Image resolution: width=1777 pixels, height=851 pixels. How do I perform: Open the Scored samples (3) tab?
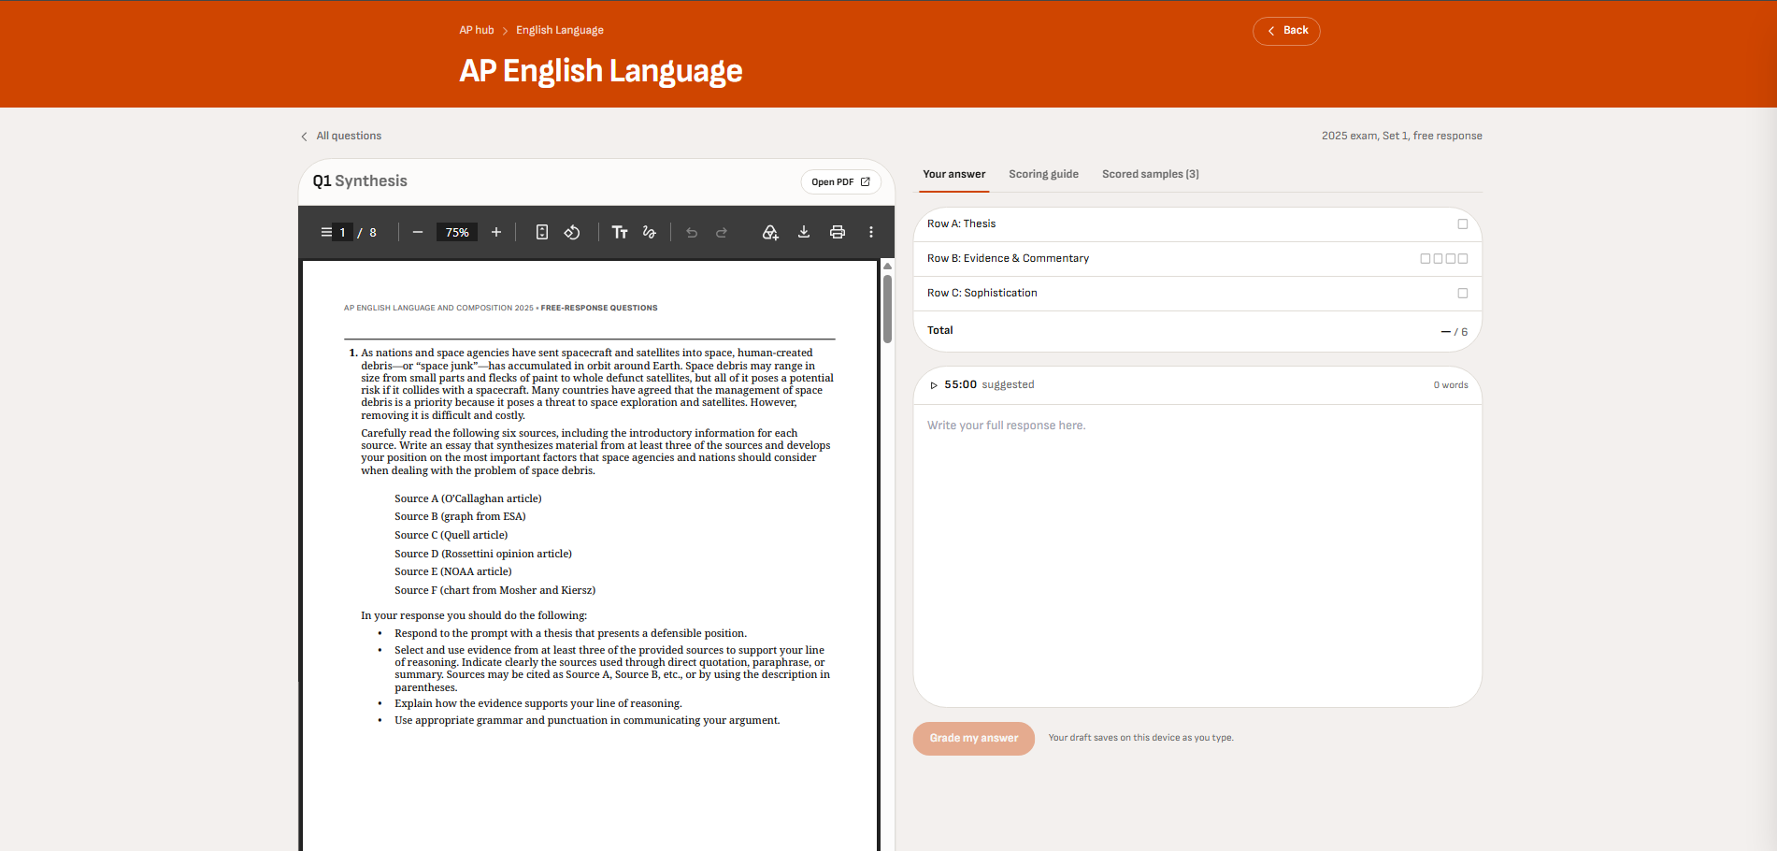coord(1150,174)
